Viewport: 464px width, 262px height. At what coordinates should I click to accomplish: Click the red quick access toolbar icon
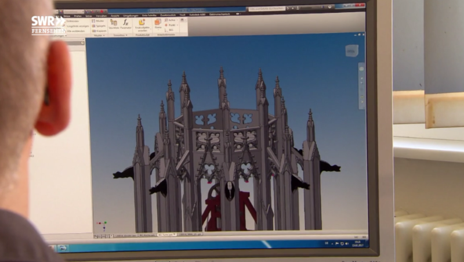pyautogui.click(x=101, y=12)
